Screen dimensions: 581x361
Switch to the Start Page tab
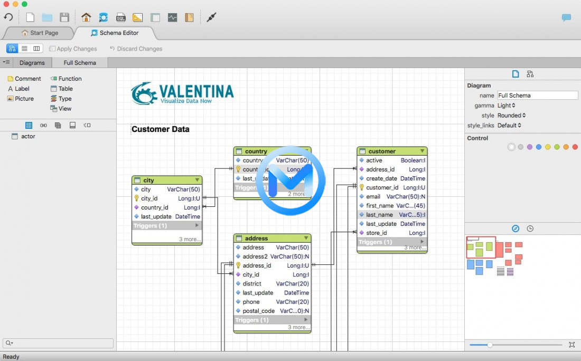pyautogui.click(x=40, y=33)
